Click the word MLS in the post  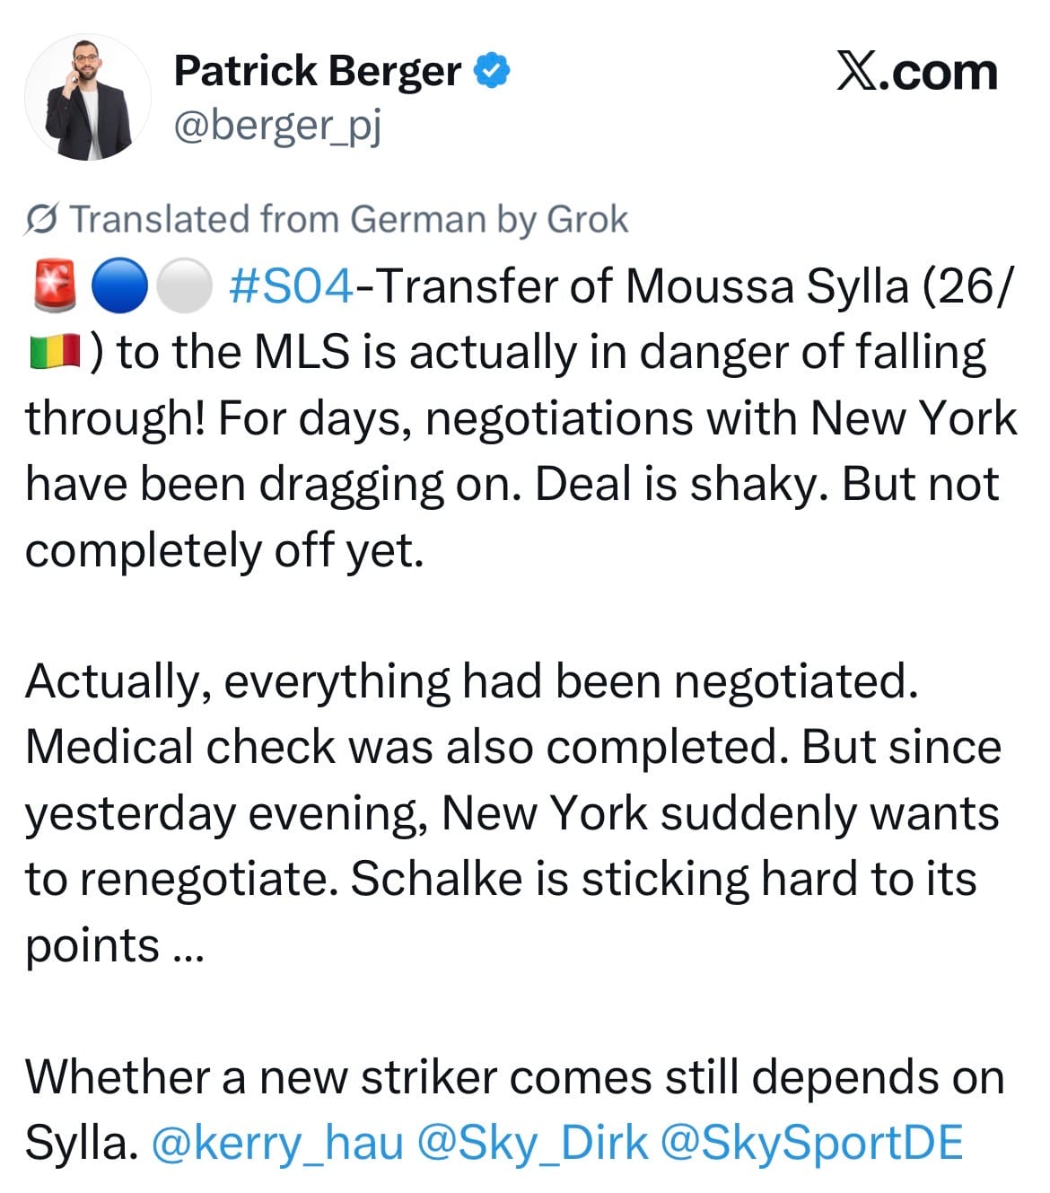tap(302, 353)
